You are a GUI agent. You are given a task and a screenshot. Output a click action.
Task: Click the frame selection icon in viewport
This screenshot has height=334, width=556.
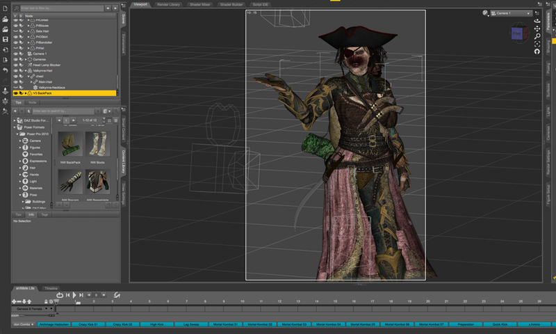tap(537, 44)
